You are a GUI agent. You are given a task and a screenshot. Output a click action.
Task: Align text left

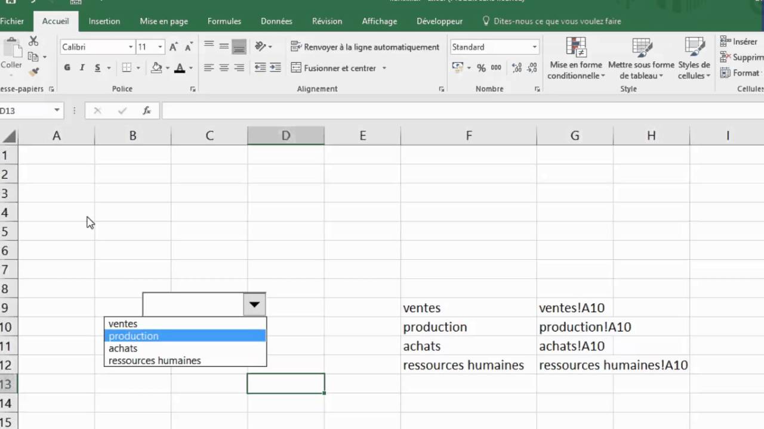click(209, 68)
